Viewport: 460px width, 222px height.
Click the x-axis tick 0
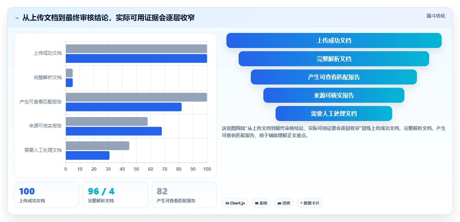66,169
